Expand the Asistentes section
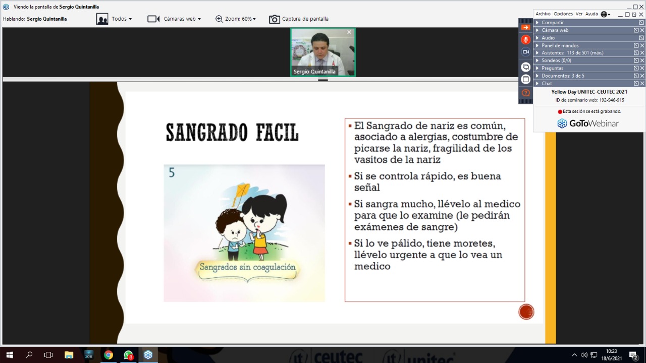The image size is (646, 363). pos(537,53)
